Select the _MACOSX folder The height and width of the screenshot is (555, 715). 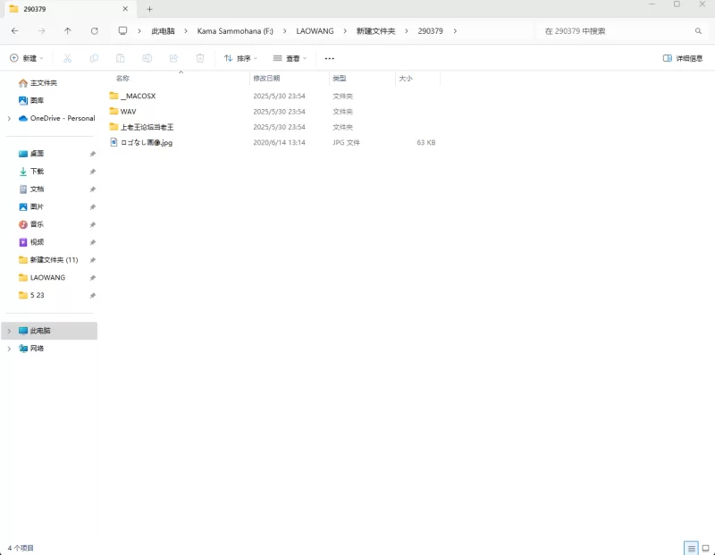click(132, 96)
